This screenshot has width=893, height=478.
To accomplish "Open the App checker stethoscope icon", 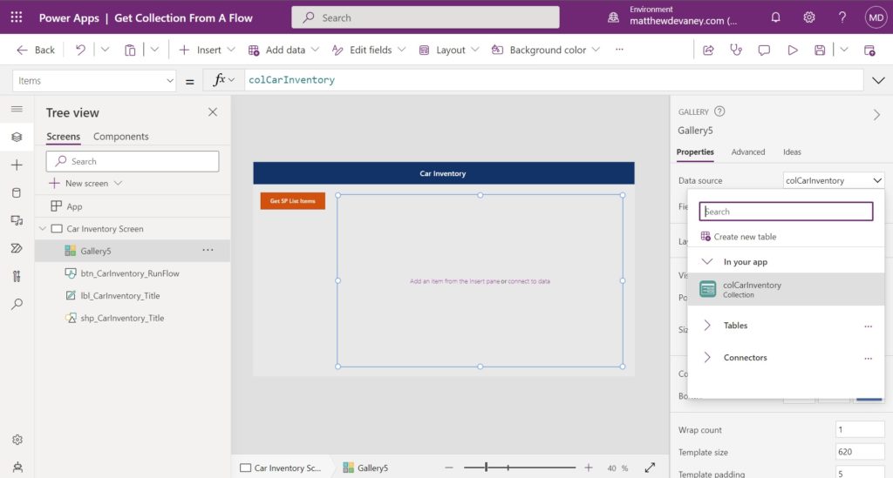I will (736, 50).
